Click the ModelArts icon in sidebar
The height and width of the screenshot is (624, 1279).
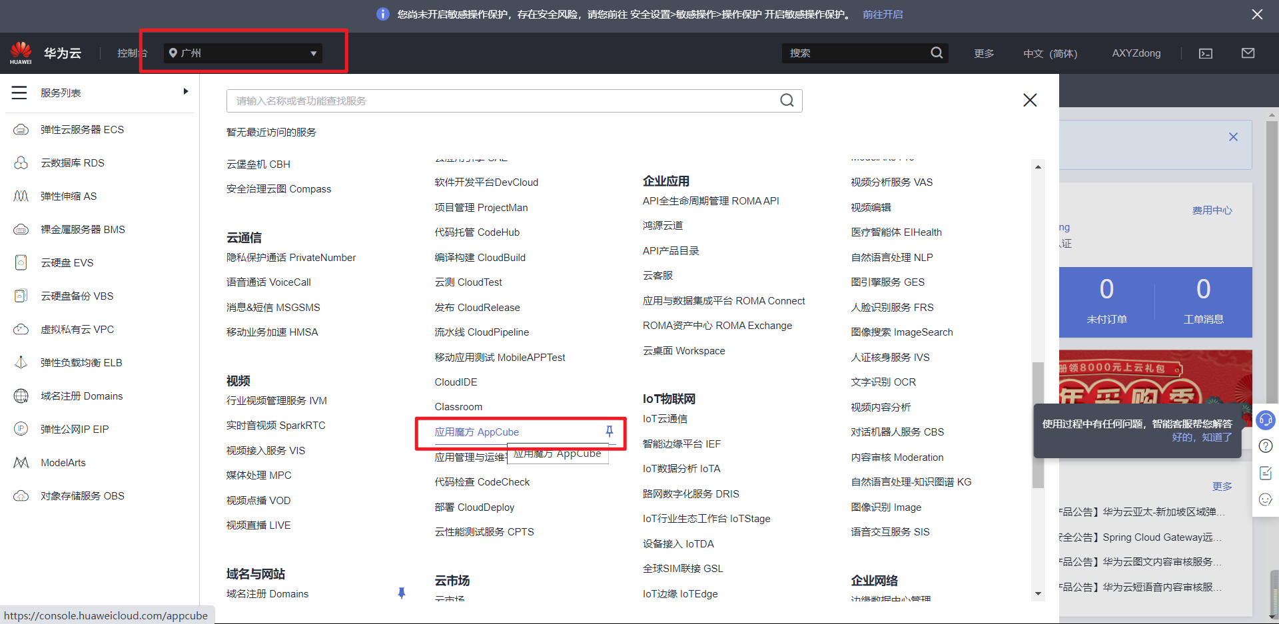tap(21, 462)
